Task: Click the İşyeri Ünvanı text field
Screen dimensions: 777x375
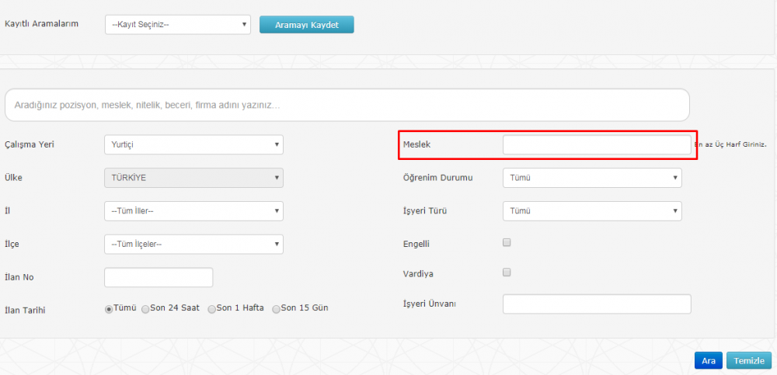Action: click(x=597, y=304)
